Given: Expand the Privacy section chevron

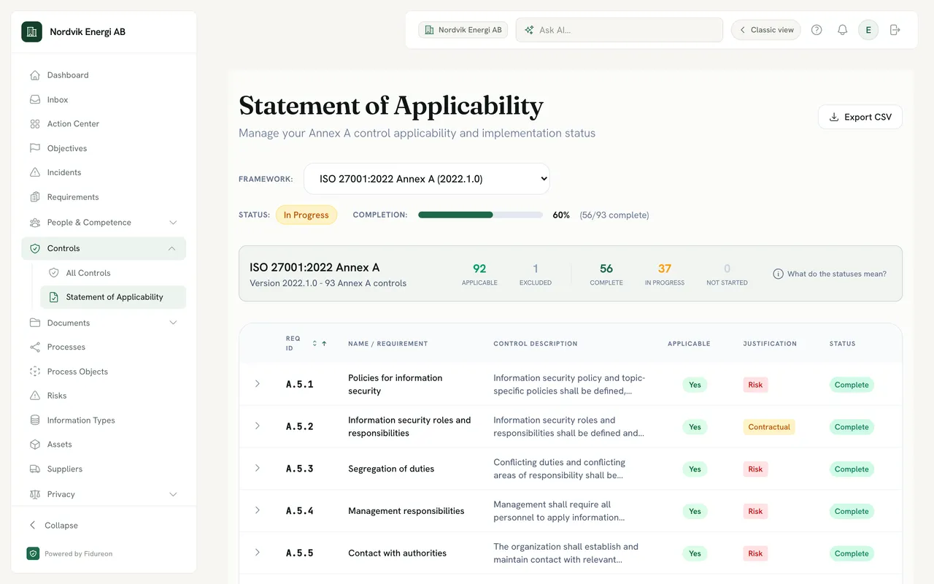Looking at the screenshot, I should point(173,494).
